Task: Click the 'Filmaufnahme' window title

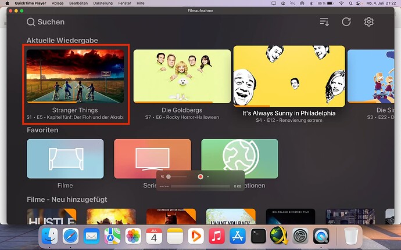Action: tap(201, 10)
